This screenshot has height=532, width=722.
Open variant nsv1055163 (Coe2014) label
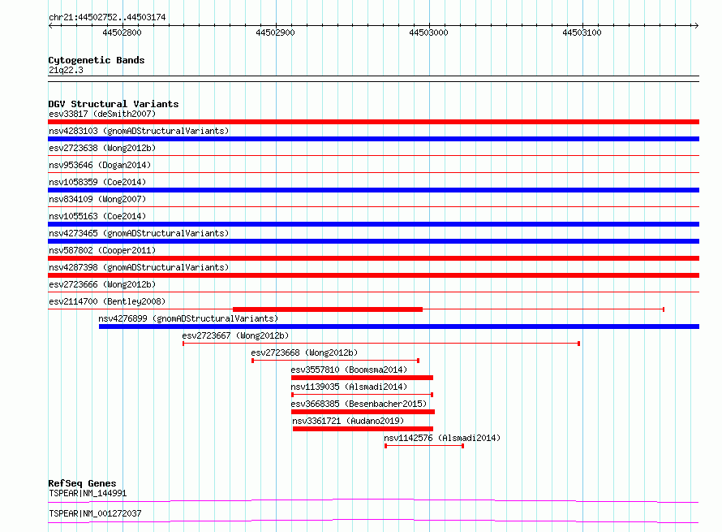click(x=97, y=216)
